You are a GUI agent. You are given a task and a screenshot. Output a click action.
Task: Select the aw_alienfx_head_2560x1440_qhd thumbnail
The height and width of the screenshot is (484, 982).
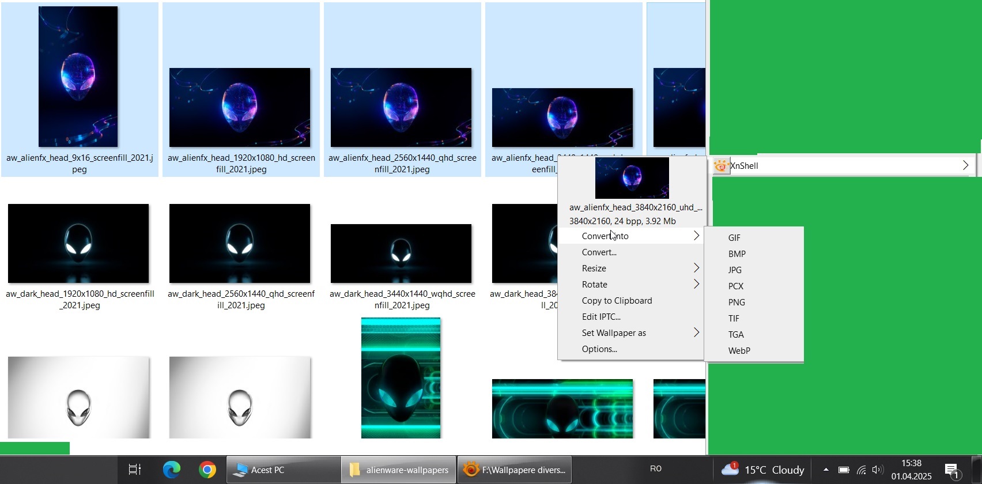click(401, 107)
